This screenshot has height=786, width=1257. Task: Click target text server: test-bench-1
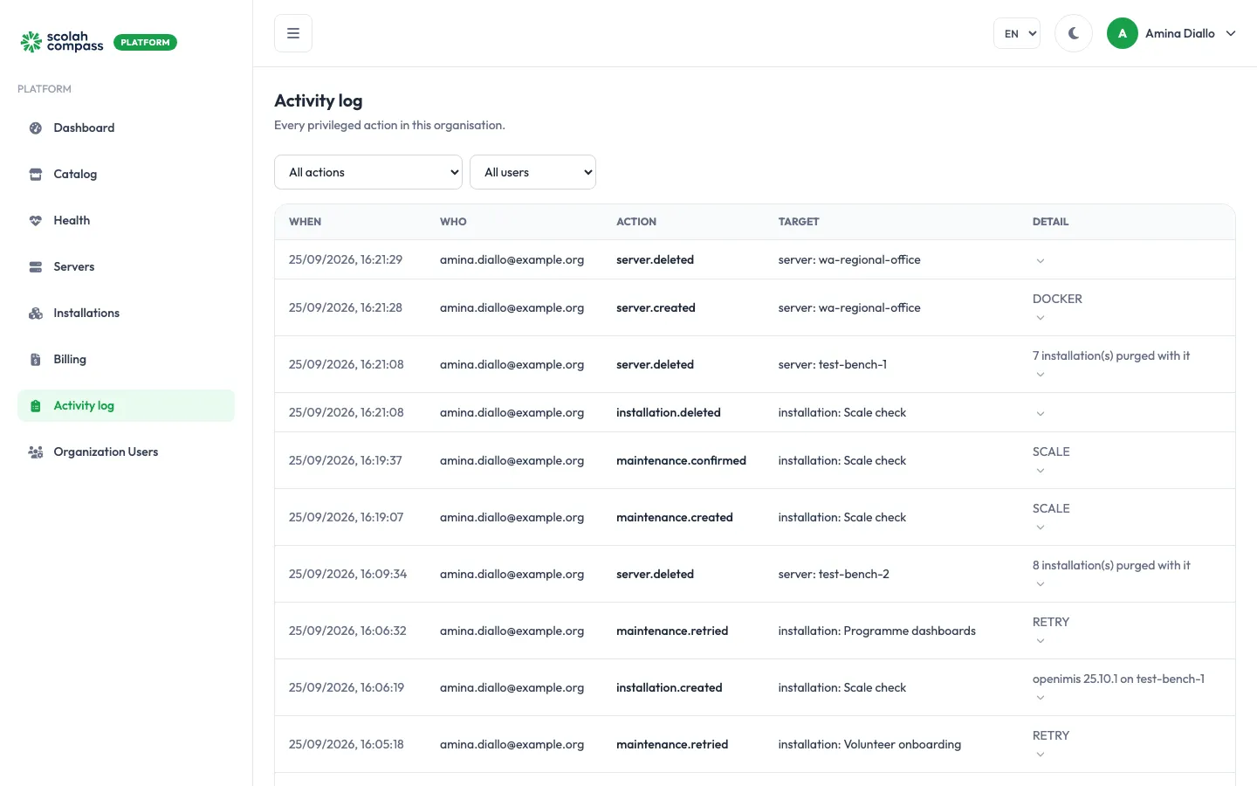833,364
